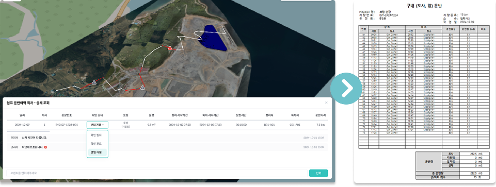Click the large teal right-arrow circle

pos(346,89)
